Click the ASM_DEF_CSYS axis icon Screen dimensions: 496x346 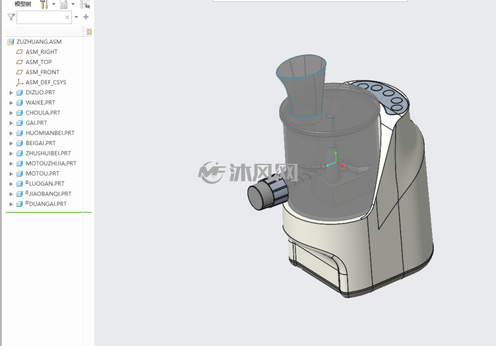tap(19, 82)
